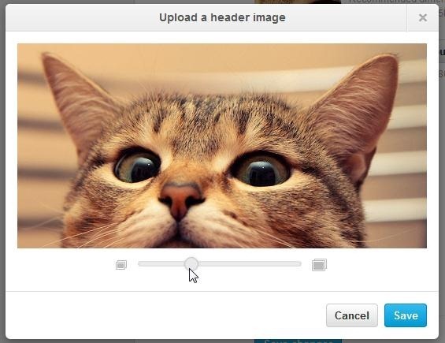
Task: Click the zoom slider's round handle
Action: (x=191, y=264)
